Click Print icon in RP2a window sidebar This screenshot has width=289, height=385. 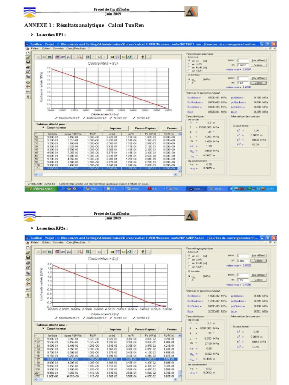point(28,263)
